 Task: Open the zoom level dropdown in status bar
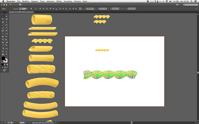click(x=13, y=123)
